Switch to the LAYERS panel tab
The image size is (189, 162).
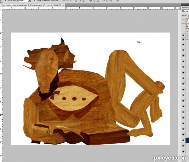click(186, 7)
